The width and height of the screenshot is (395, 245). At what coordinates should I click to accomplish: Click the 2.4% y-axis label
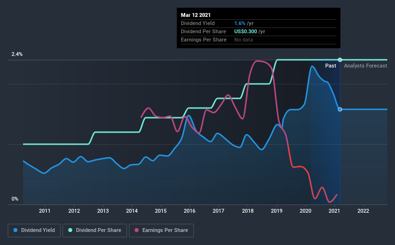[x=17, y=54]
